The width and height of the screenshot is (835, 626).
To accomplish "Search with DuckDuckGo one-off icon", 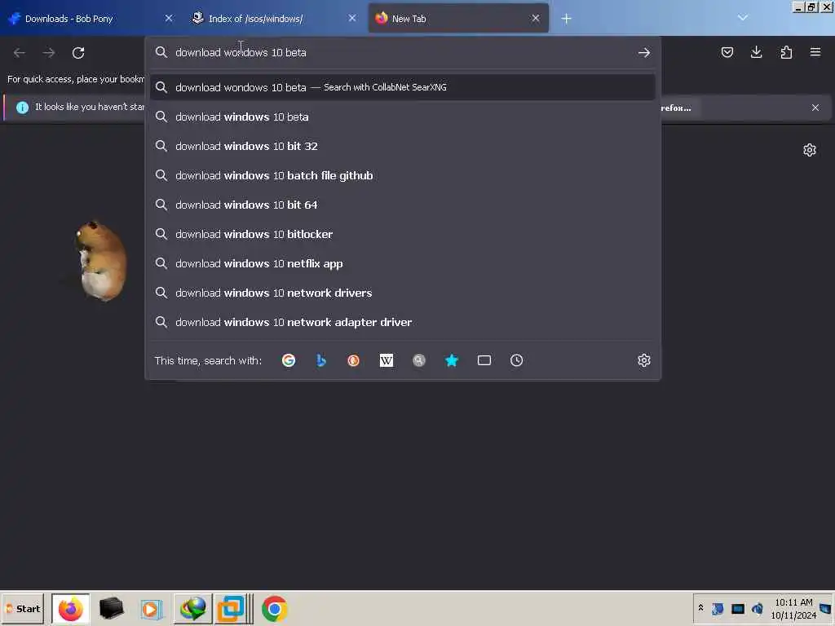I will [354, 360].
